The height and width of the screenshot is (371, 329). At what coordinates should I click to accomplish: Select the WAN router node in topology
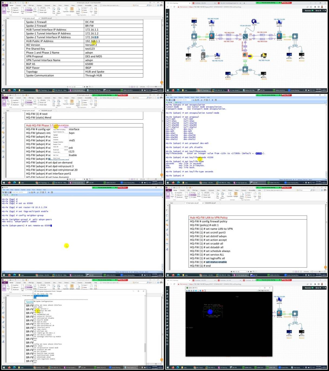tap(245, 36)
